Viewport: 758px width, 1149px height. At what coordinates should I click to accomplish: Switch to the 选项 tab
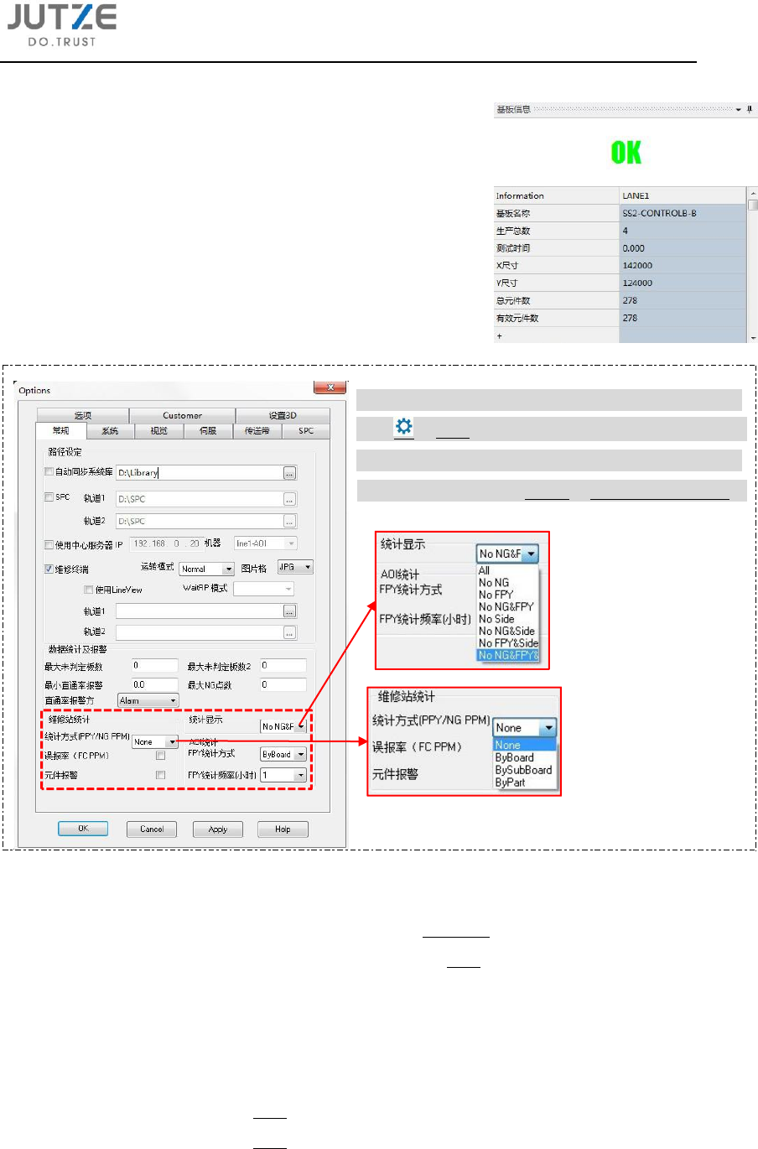83,415
